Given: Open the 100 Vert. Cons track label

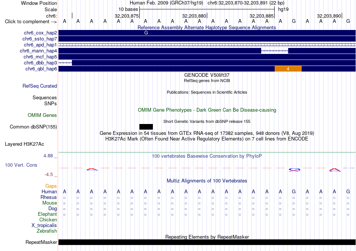Looking at the screenshot, I should tap(21, 165).
